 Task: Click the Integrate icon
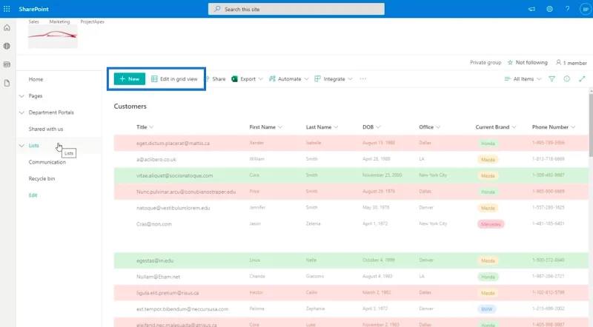click(x=317, y=79)
